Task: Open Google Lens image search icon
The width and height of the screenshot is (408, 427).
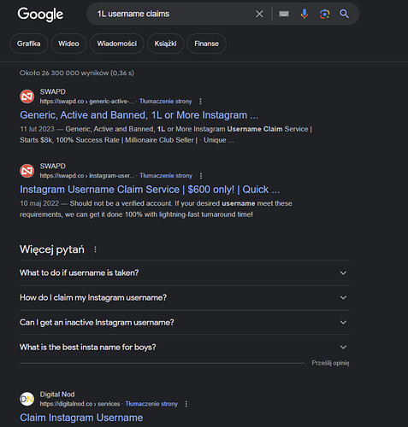Action: [x=324, y=14]
